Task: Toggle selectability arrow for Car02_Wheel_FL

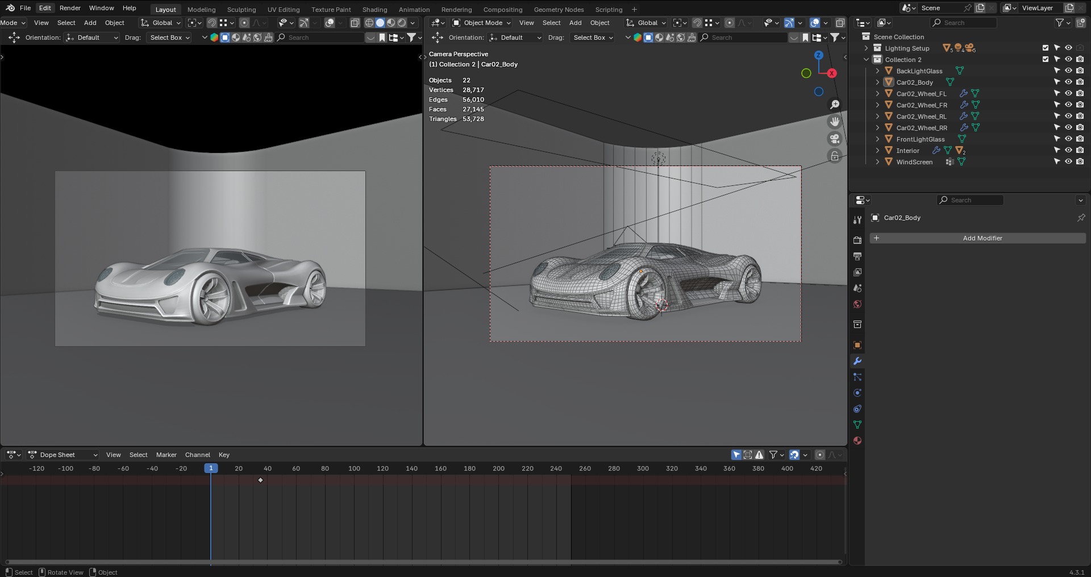Action: point(1057,93)
